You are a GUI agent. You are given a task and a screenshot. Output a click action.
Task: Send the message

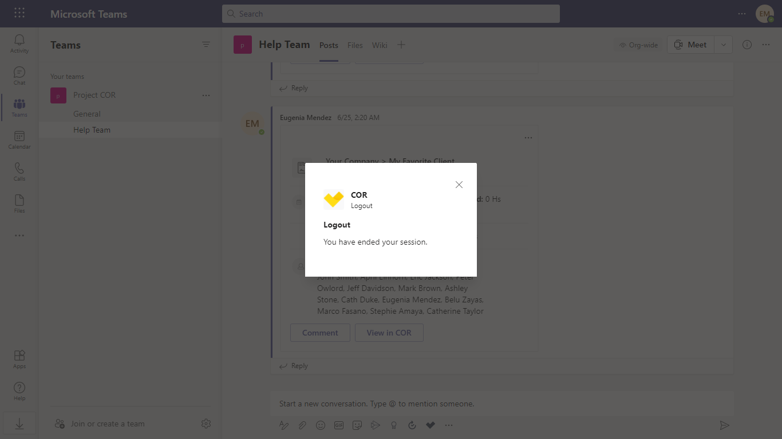(x=724, y=425)
